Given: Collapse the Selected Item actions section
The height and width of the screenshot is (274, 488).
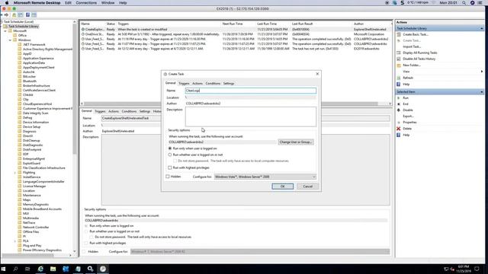Looking at the screenshot, I should pos(481,92).
